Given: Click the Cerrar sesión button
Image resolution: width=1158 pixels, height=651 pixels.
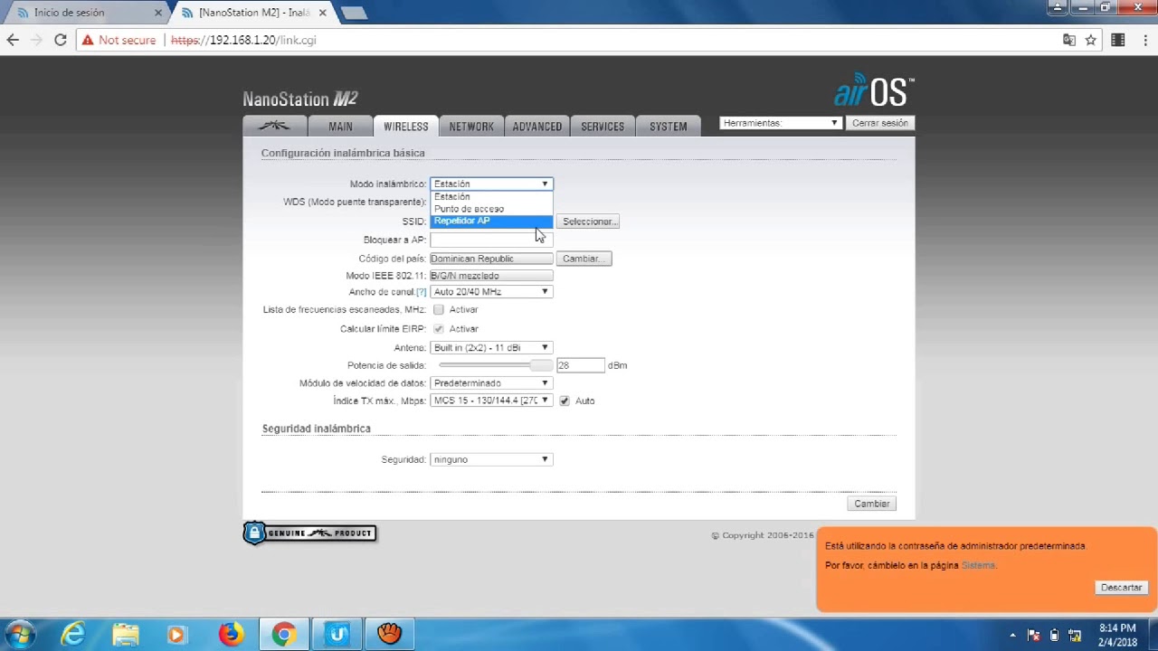Looking at the screenshot, I should [x=879, y=123].
